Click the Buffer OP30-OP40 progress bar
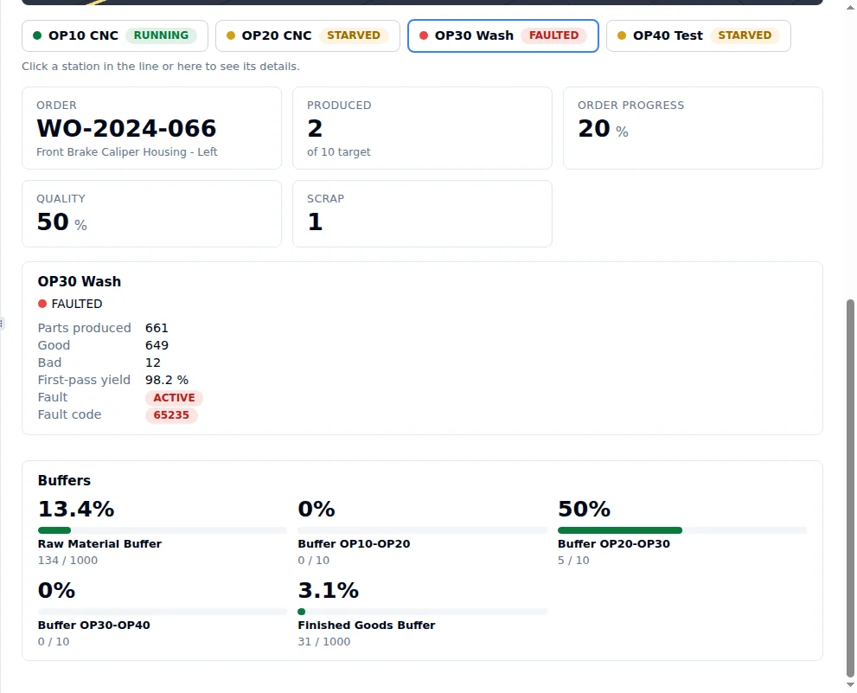 pos(163,612)
